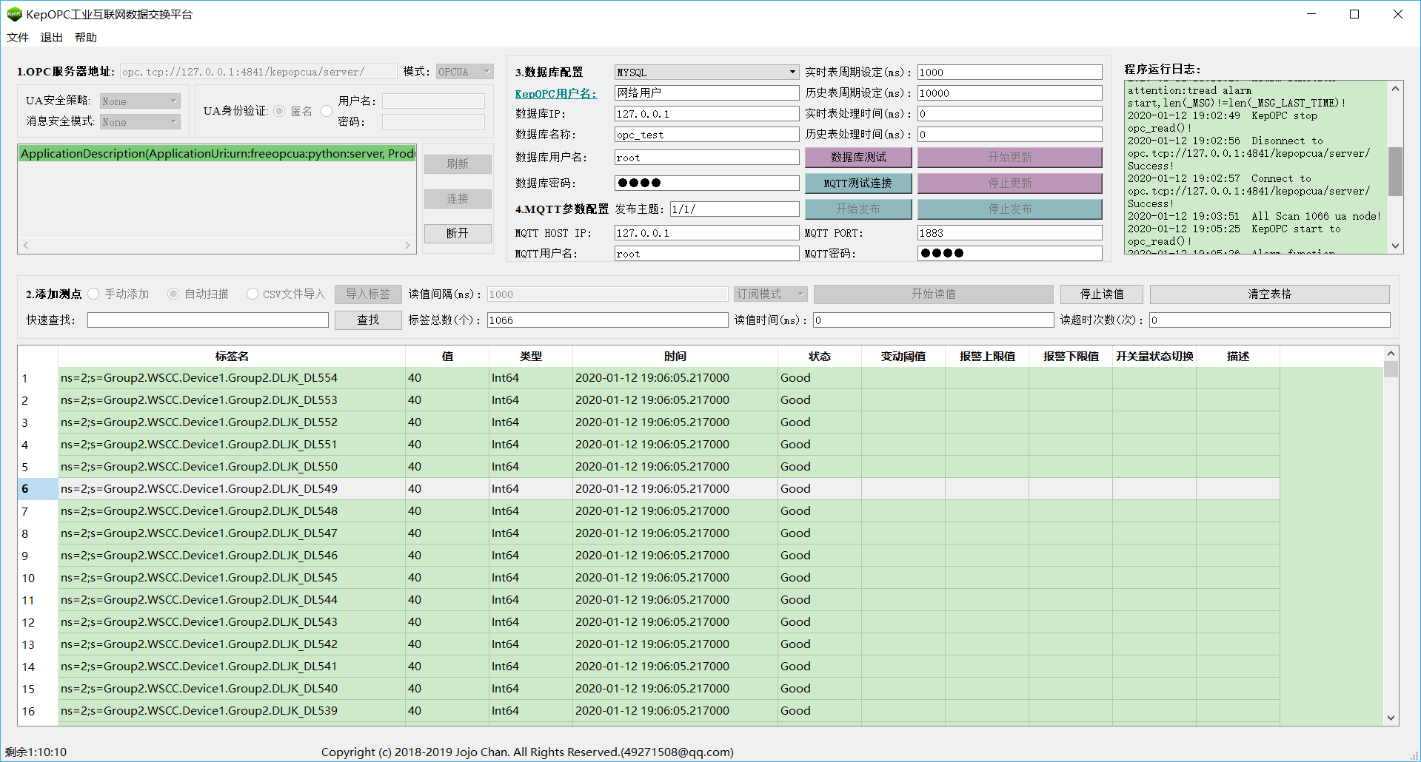This screenshot has width=1421, height=762.
Task: Click the log panel scroll-down arrow
Action: click(1395, 246)
